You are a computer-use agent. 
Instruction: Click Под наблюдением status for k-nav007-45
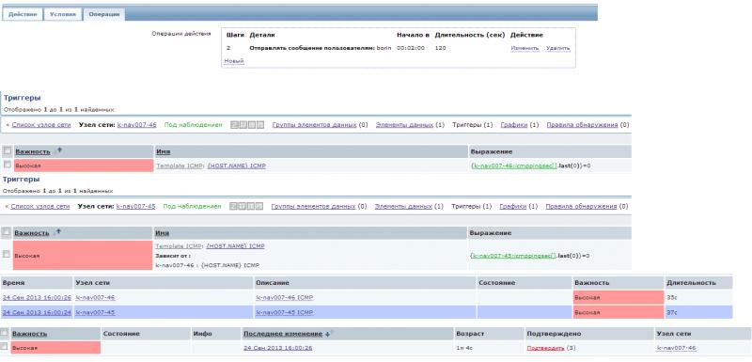(193, 206)
